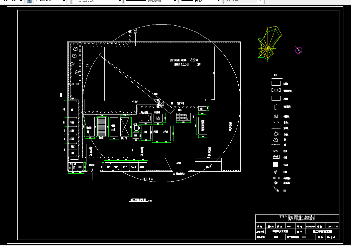The width and height of the screenshot is (351, 246).
Task: Select the legend large crossed rectangle symbol
Action: point(276,90)
